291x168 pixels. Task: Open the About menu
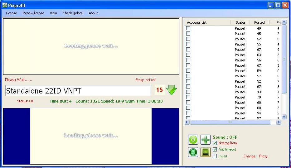[x=93, y=13]
